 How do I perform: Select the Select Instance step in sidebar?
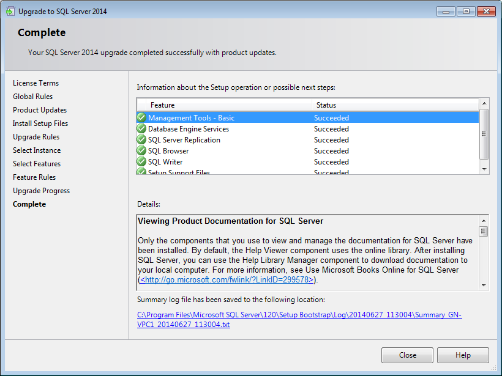click(37, 150)
